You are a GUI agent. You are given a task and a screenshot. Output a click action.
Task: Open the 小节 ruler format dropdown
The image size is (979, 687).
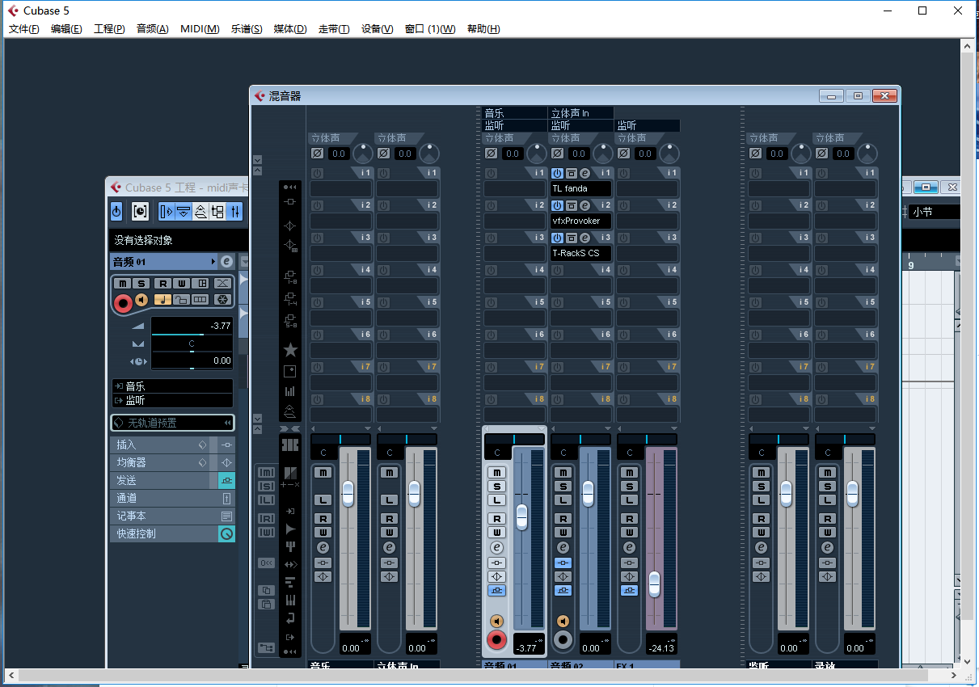click(935, 212)
